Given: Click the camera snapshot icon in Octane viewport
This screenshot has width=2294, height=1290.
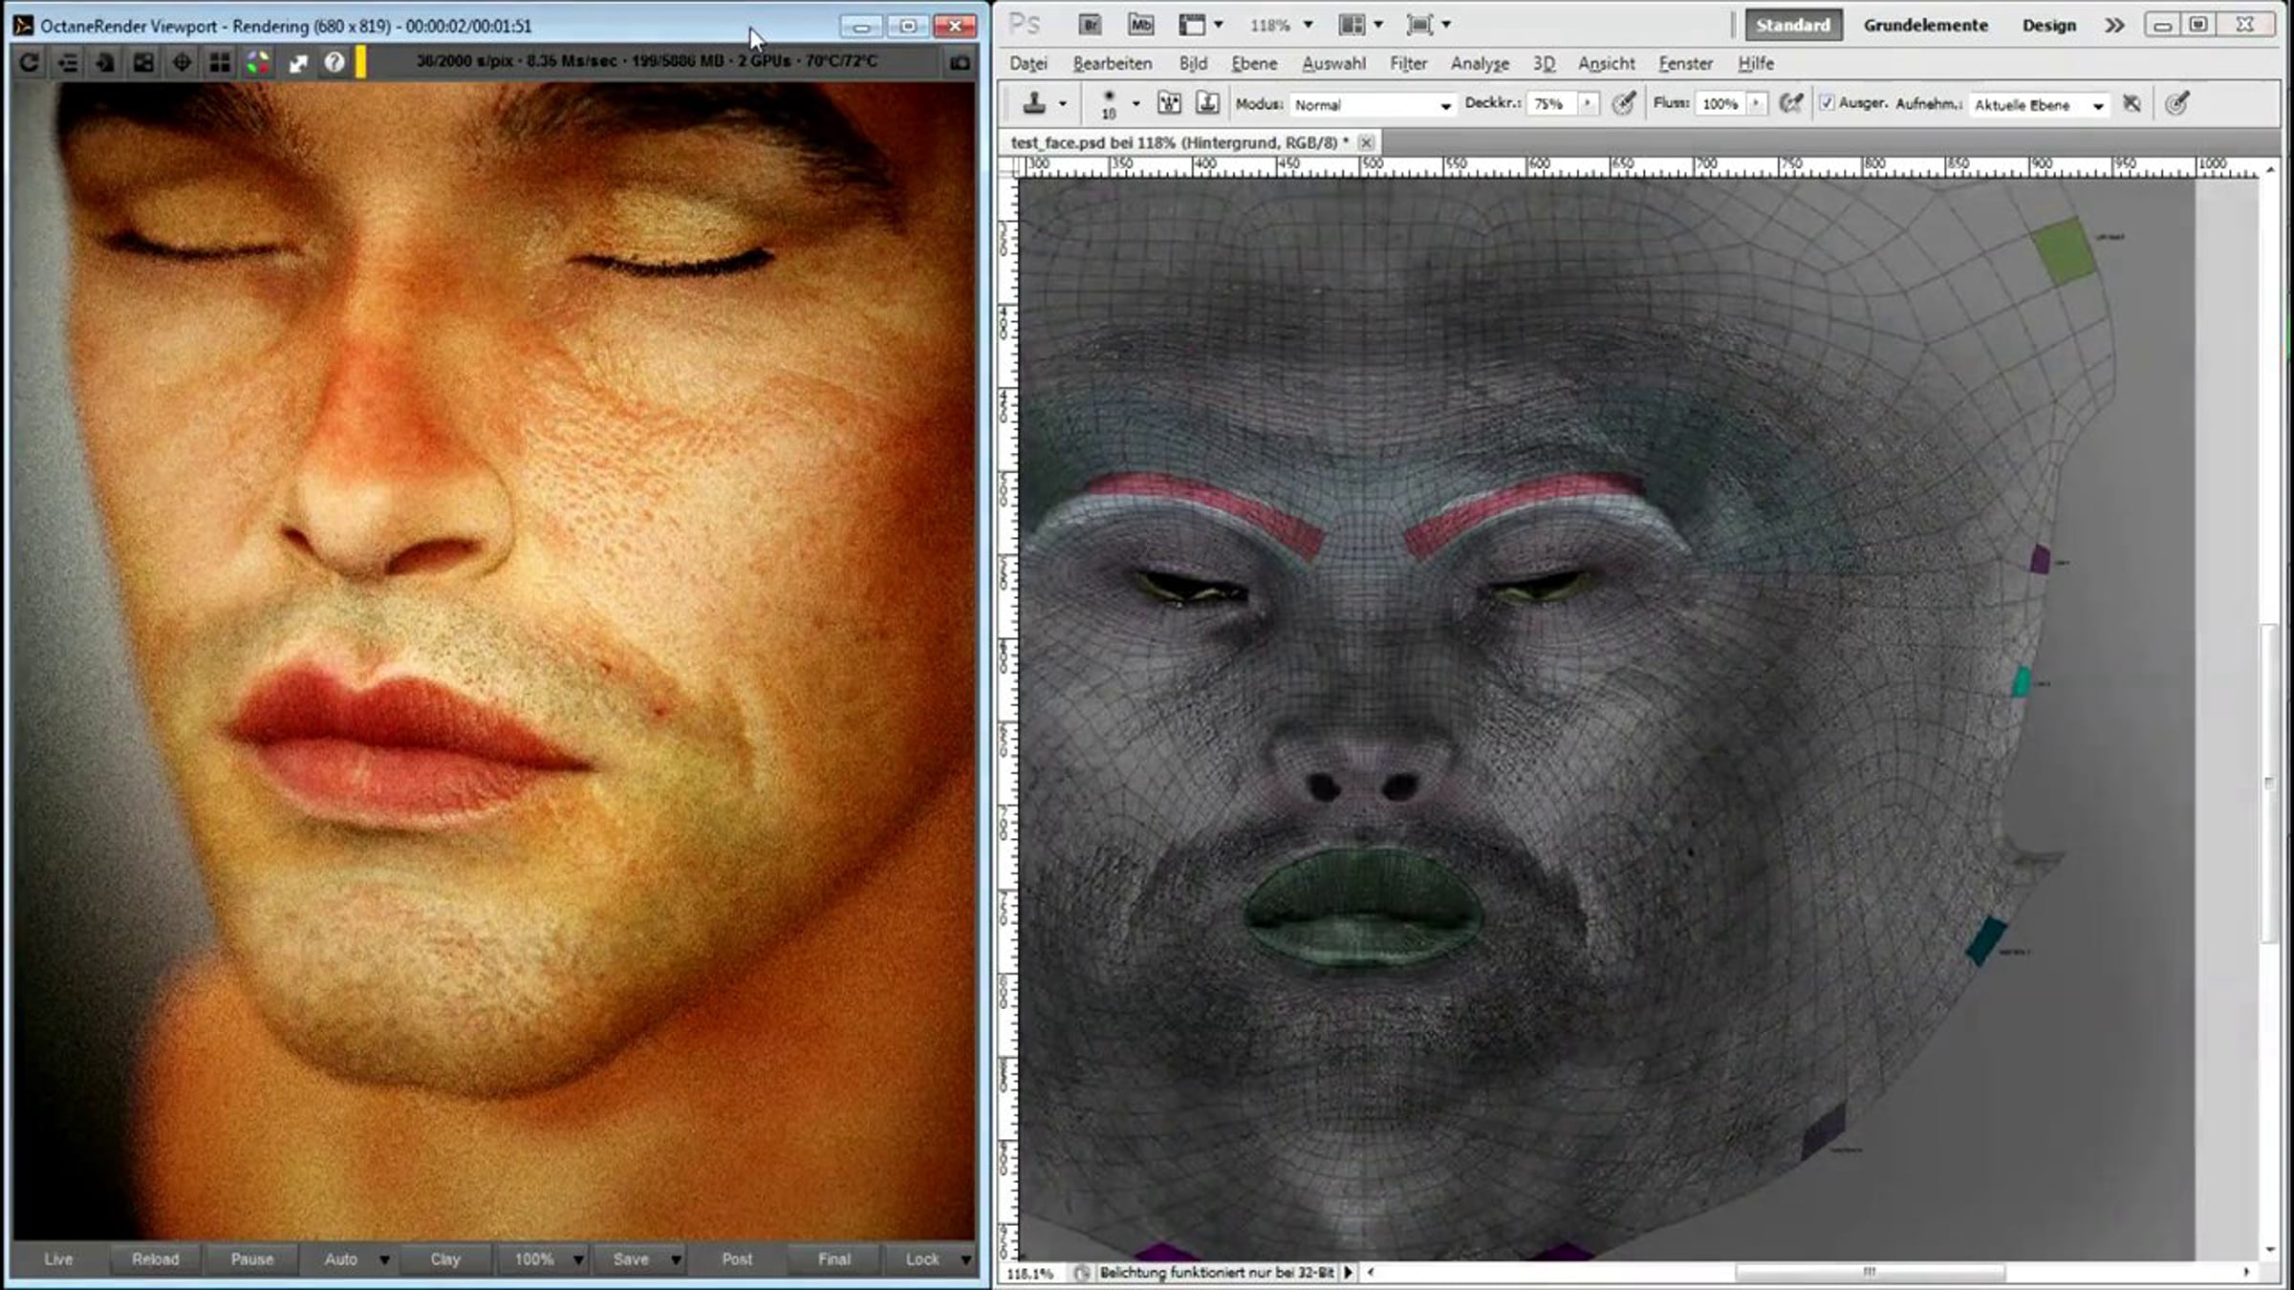Looking at the screenshot, I should pos(960,63).
